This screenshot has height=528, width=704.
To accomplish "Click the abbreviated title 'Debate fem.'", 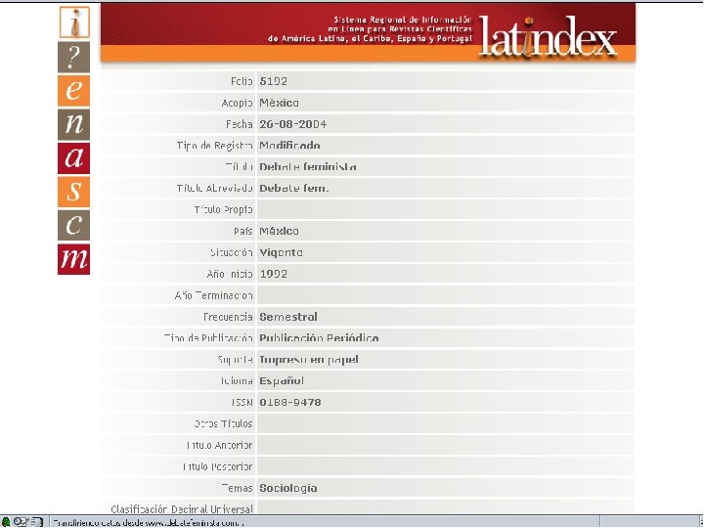I will pyautogui.click(x=294, y=189).
